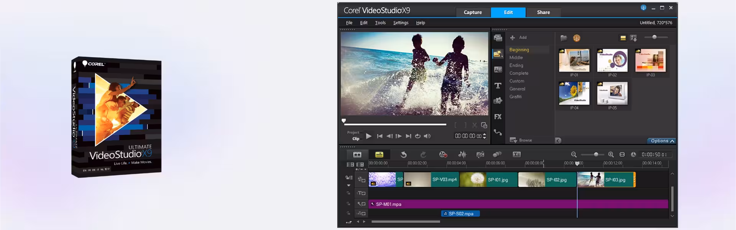
Task: Open the Sound Mixer waveform icon
Action: (462, 154)
